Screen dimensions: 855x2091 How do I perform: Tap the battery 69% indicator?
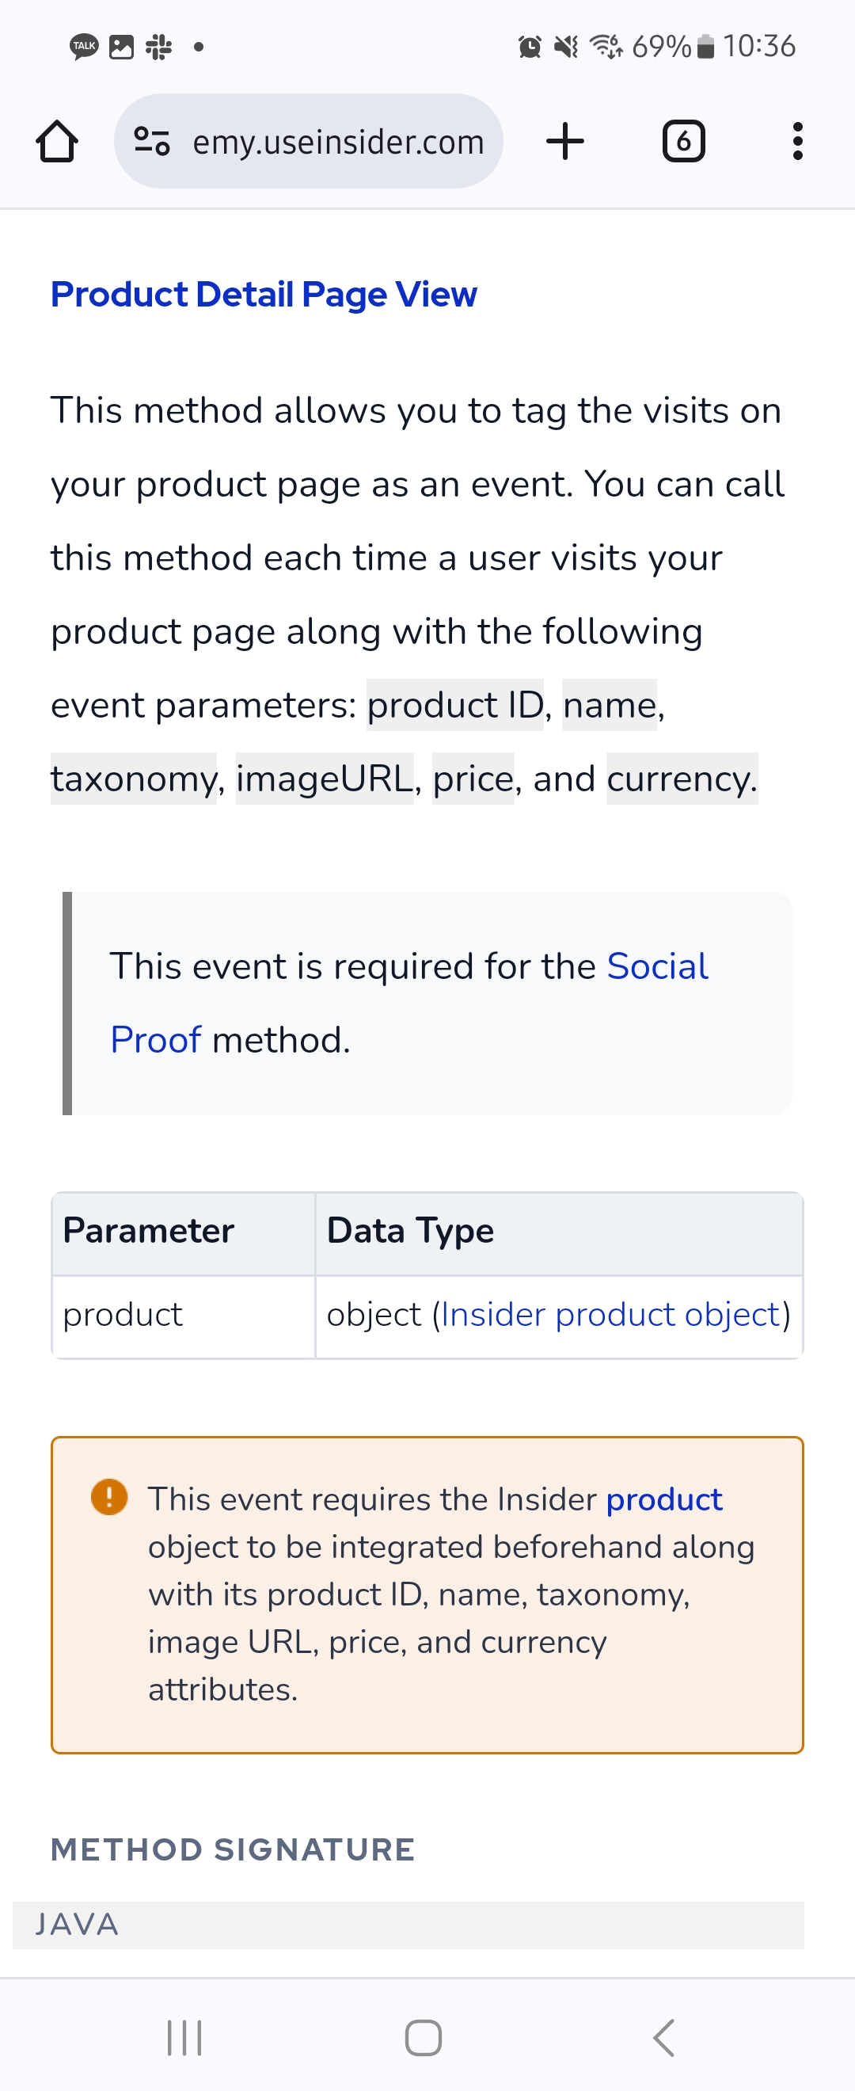click(x=671, y=46)
